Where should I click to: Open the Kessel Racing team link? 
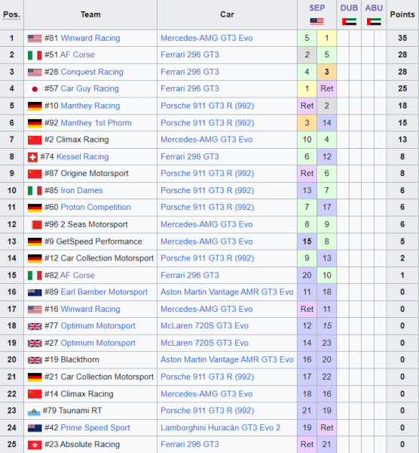[82, 156]
